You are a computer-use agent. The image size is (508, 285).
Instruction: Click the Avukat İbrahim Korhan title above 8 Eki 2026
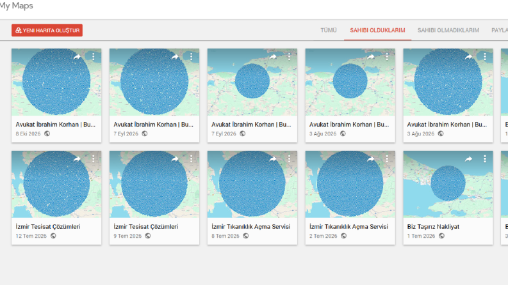[55, 125]
